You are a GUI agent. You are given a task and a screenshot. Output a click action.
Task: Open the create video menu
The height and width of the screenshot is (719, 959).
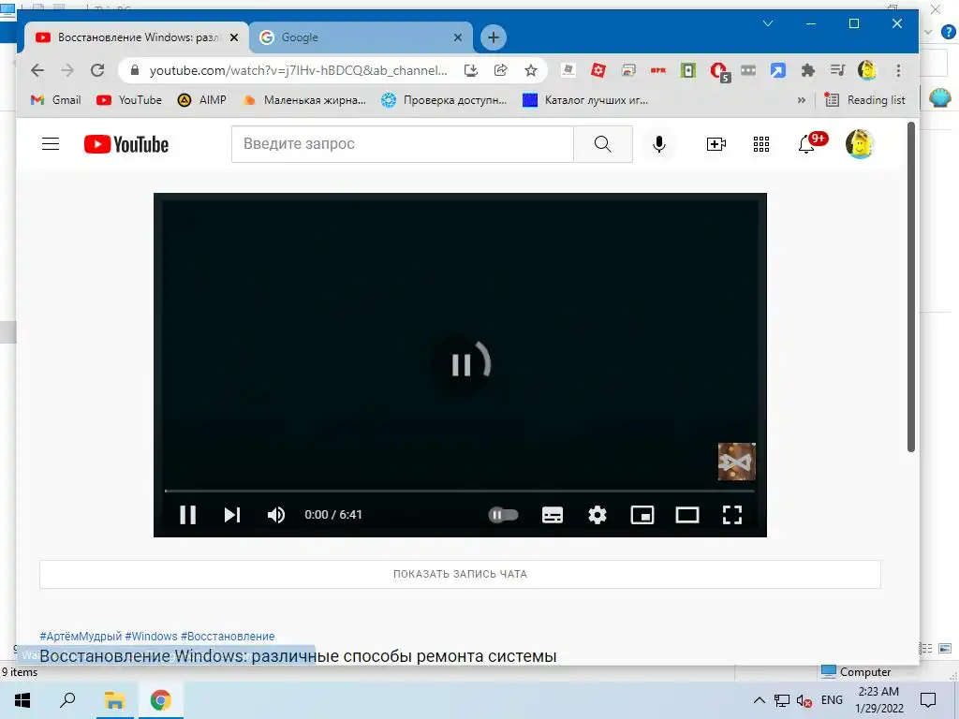point(716,144)
